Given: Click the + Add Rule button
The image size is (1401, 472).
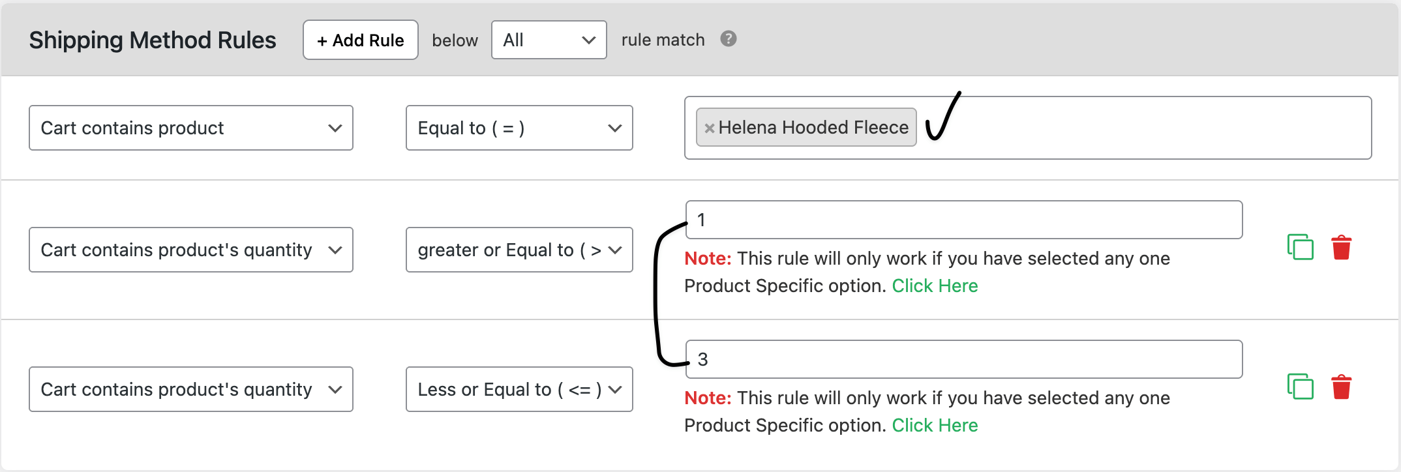Looking at the screenshot, I should pos(361,40).
